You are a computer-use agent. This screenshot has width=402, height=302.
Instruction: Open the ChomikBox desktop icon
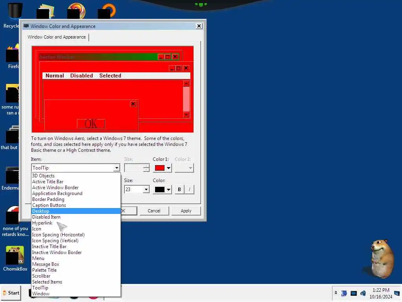tap(15, 258)
